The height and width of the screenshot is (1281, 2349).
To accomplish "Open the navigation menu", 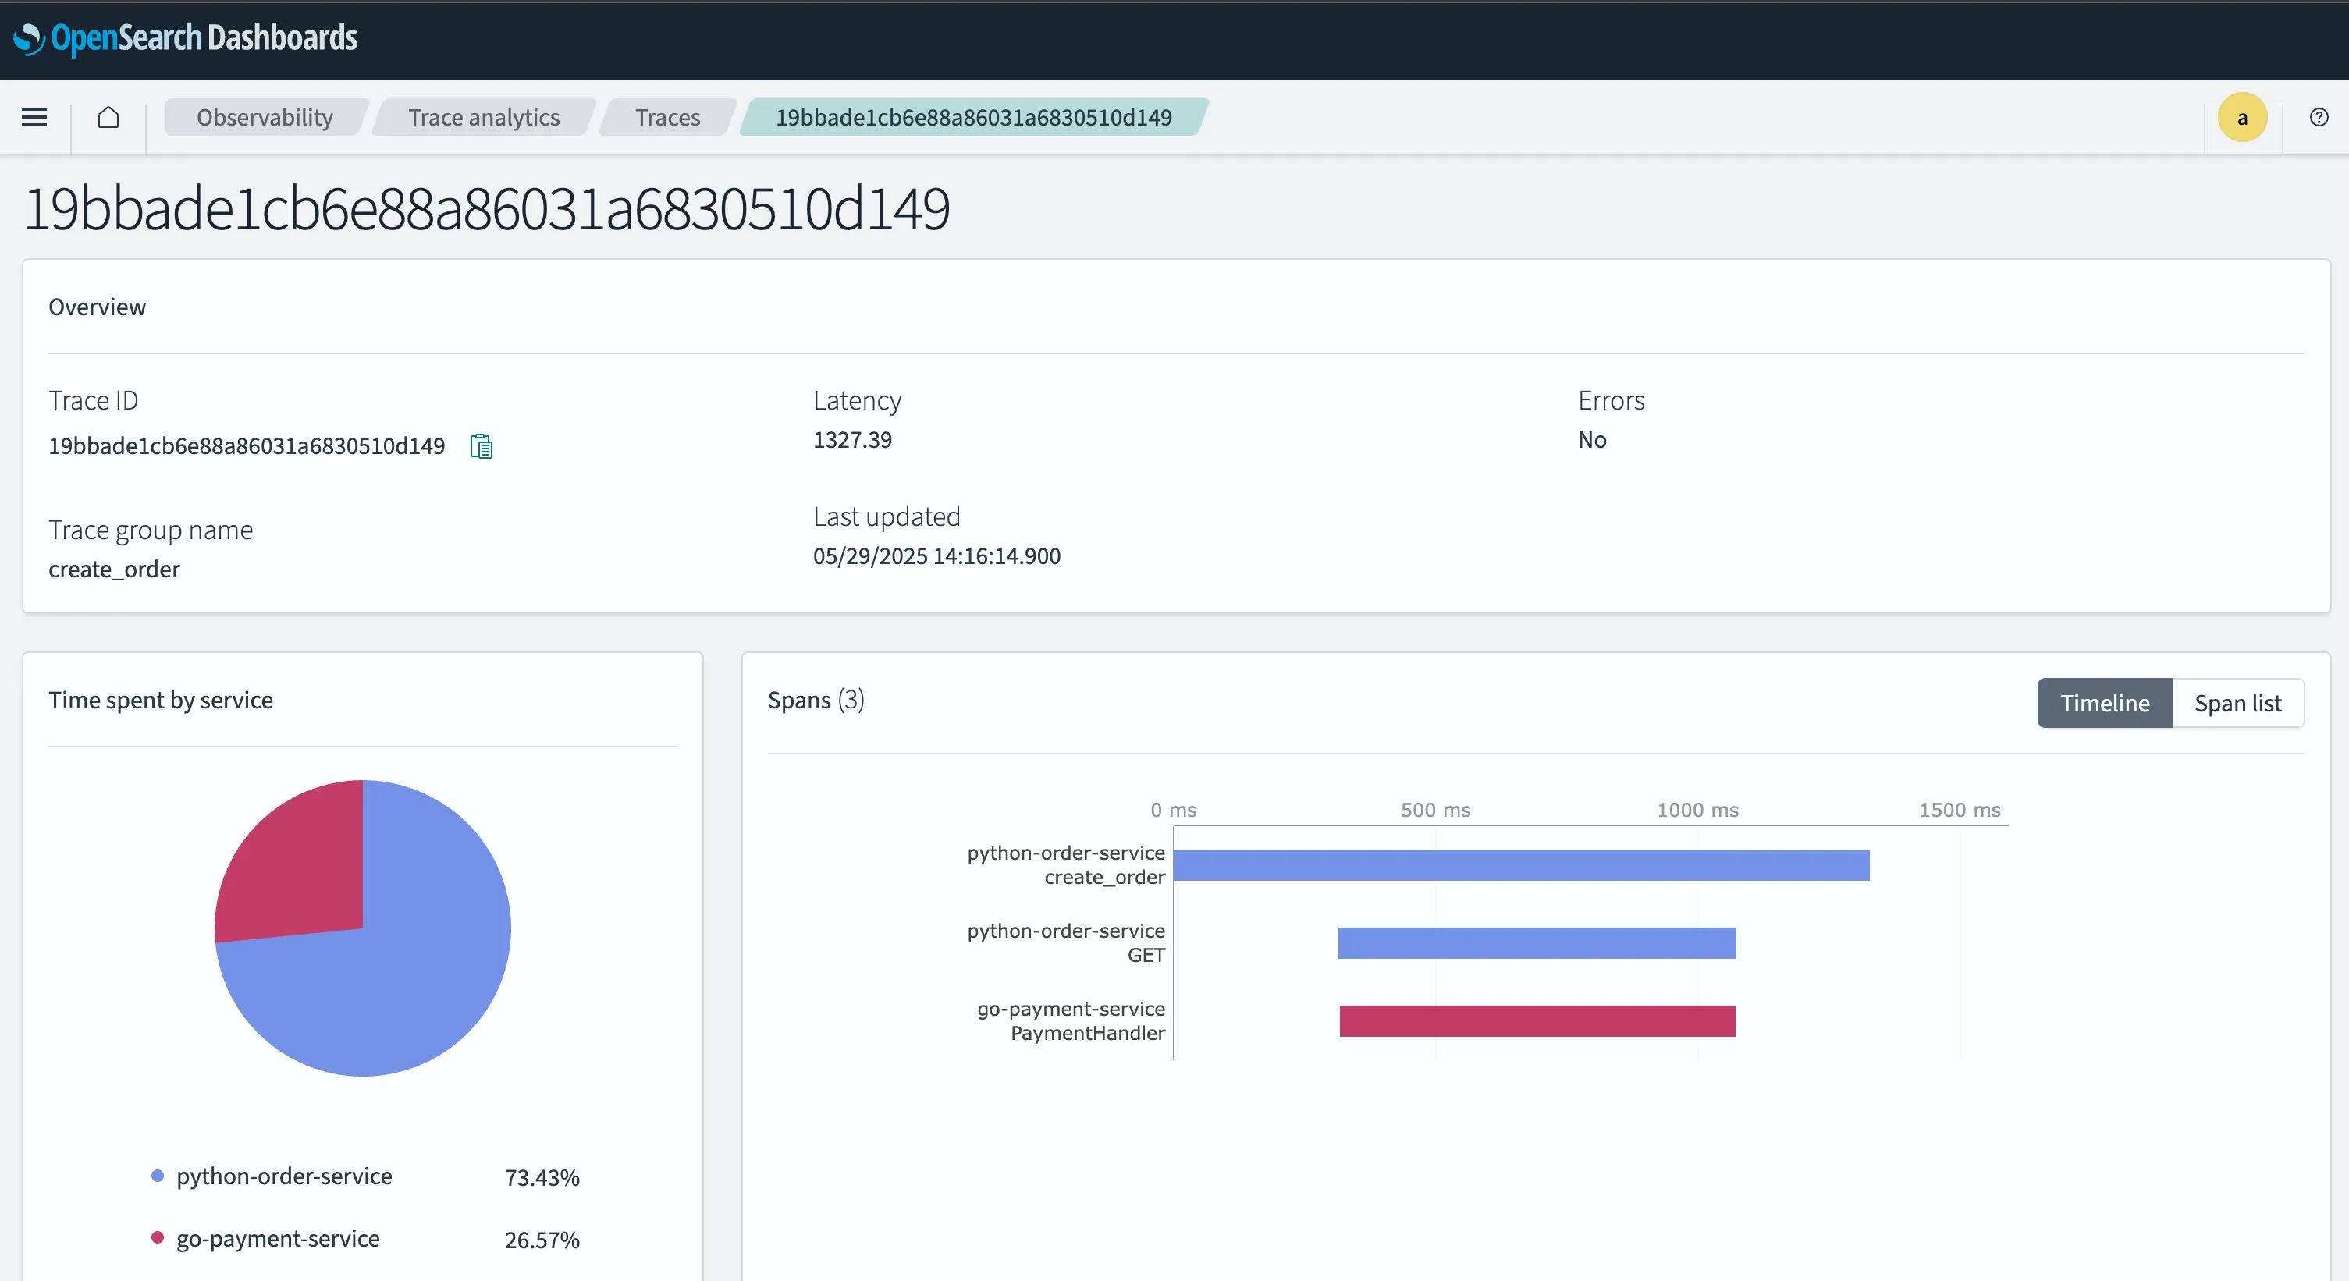I will pos(33,117).
